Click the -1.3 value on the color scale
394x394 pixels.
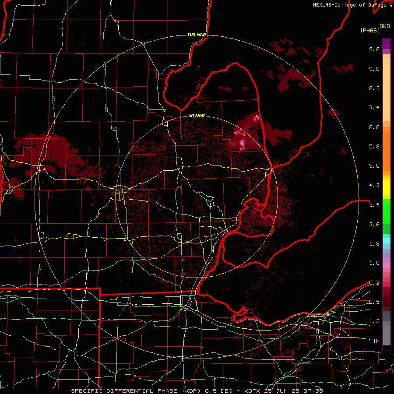coord(373,321)
